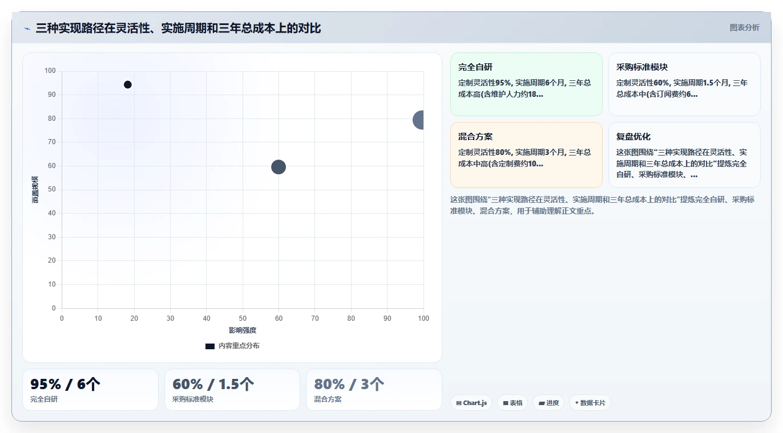
Task: Click the icon in the Chart.js chip
Action: pos(459,403)
